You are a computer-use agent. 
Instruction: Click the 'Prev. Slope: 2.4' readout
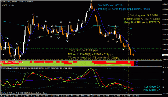152,90
